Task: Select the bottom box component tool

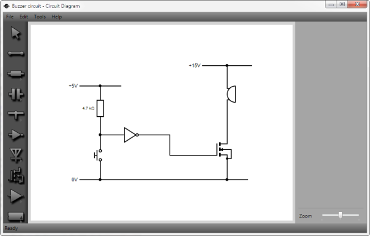Action: pyautogui.click(x=16, y=216)
